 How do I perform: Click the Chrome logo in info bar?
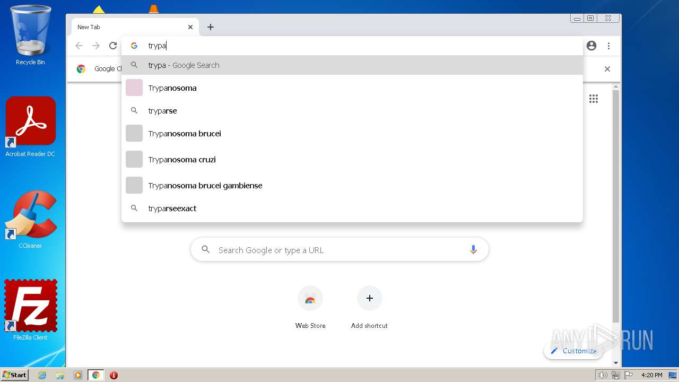(81, 68)
